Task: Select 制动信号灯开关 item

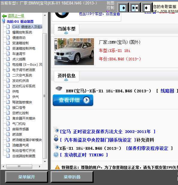Action: point(24,151)
